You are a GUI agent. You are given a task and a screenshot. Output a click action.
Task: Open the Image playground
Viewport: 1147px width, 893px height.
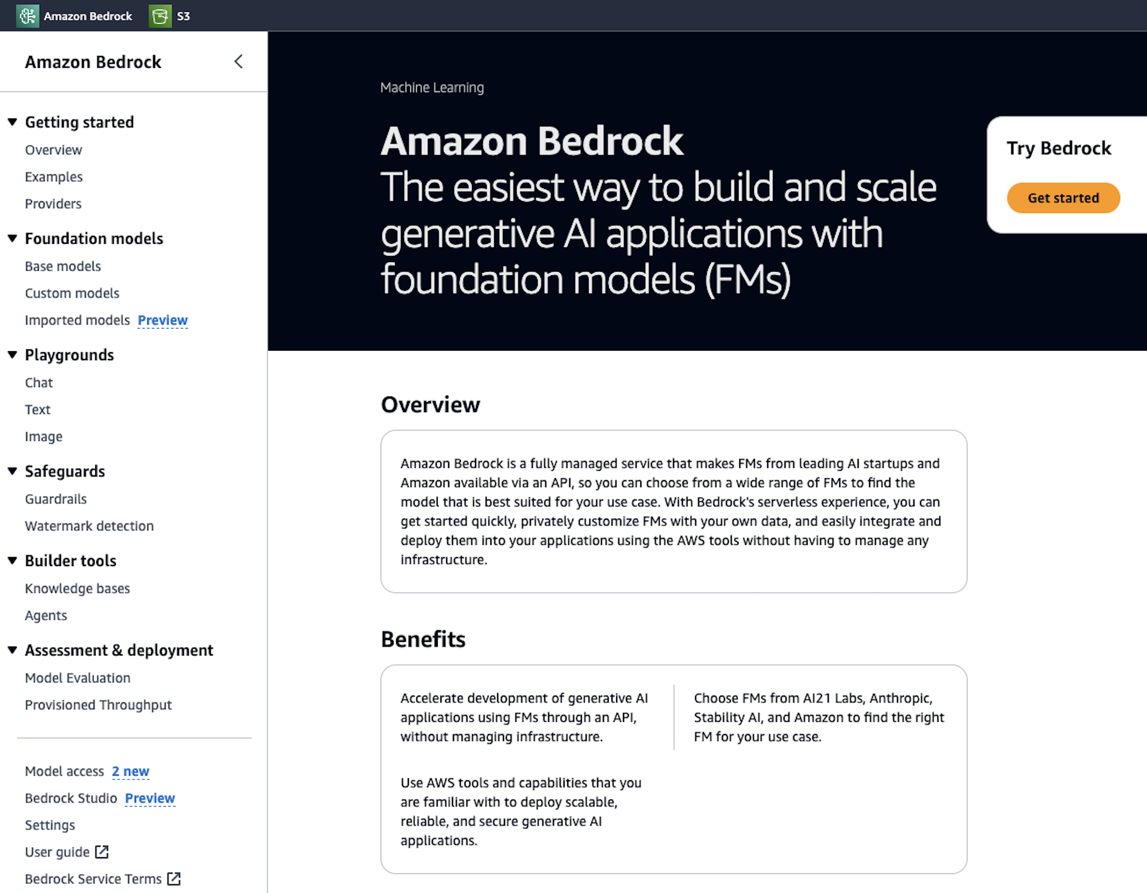coord(44,436)
